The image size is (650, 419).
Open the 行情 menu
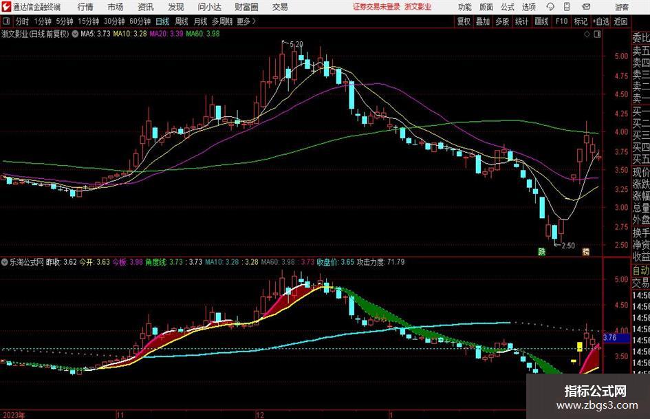click(x=85, y=7)
